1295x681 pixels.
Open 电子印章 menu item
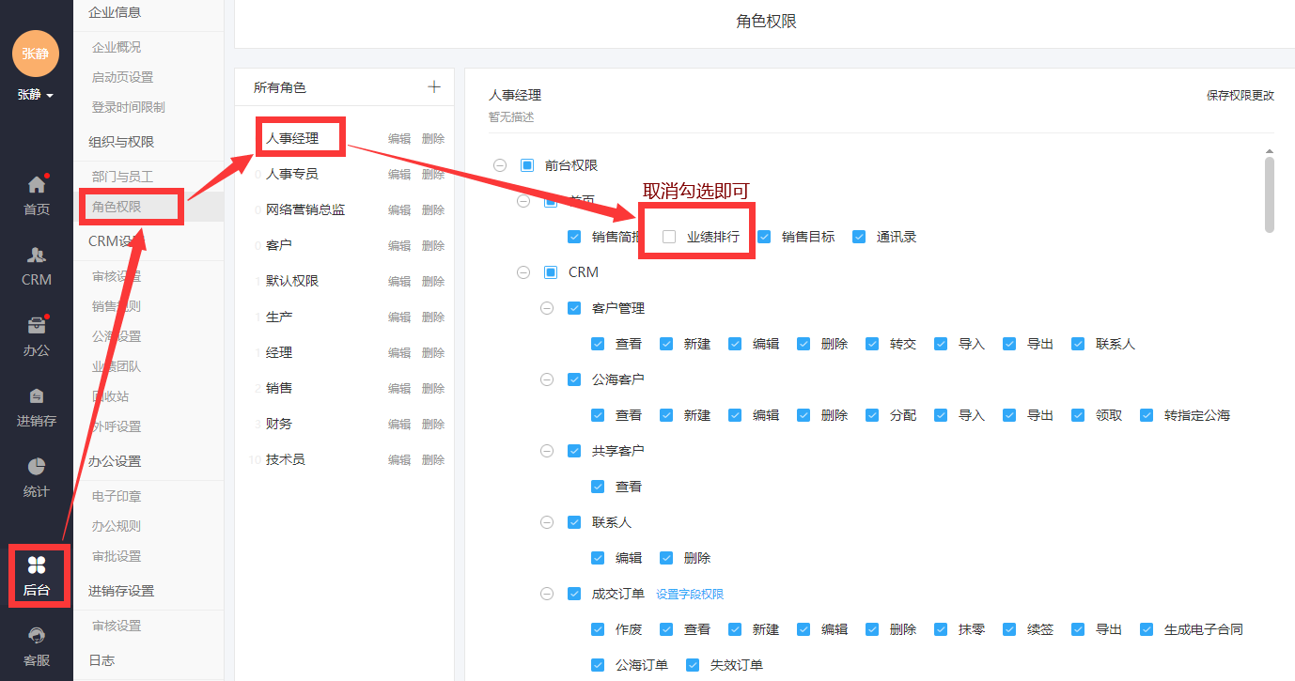(x=117, y=496)
